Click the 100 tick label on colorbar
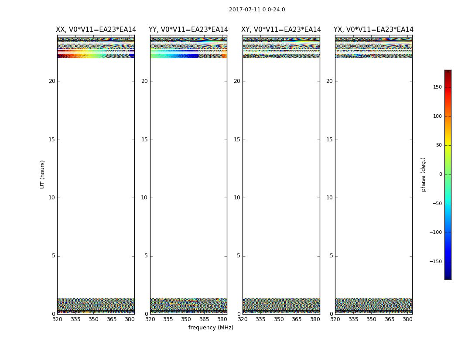Image resolution: width=458 pixels, height=349 pixels. tap(437, 116)
